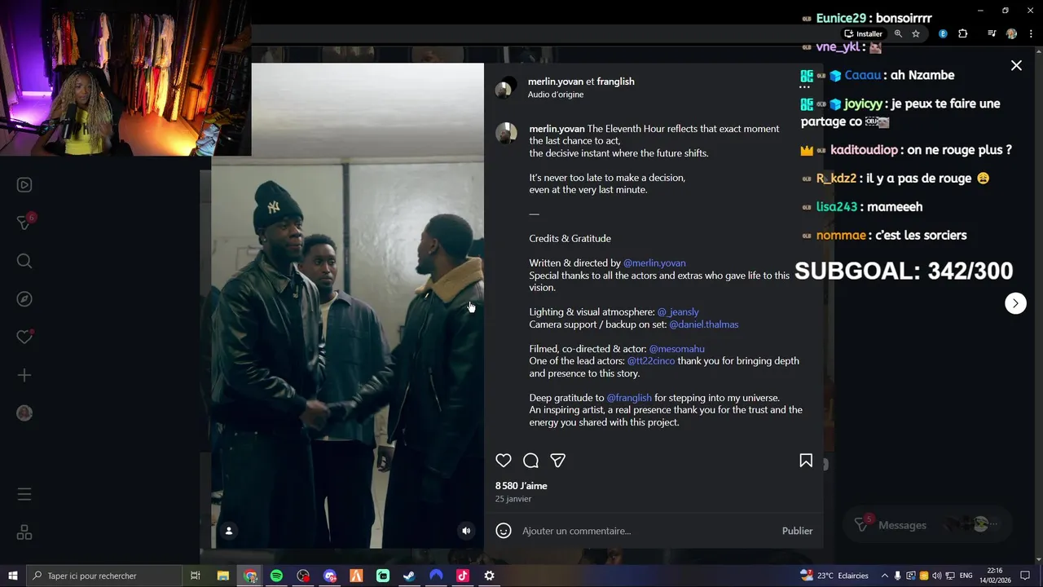Screen dimensions: 1043x587
Task: Open franglish profile from post header
Action: click(x=615, y=82)
